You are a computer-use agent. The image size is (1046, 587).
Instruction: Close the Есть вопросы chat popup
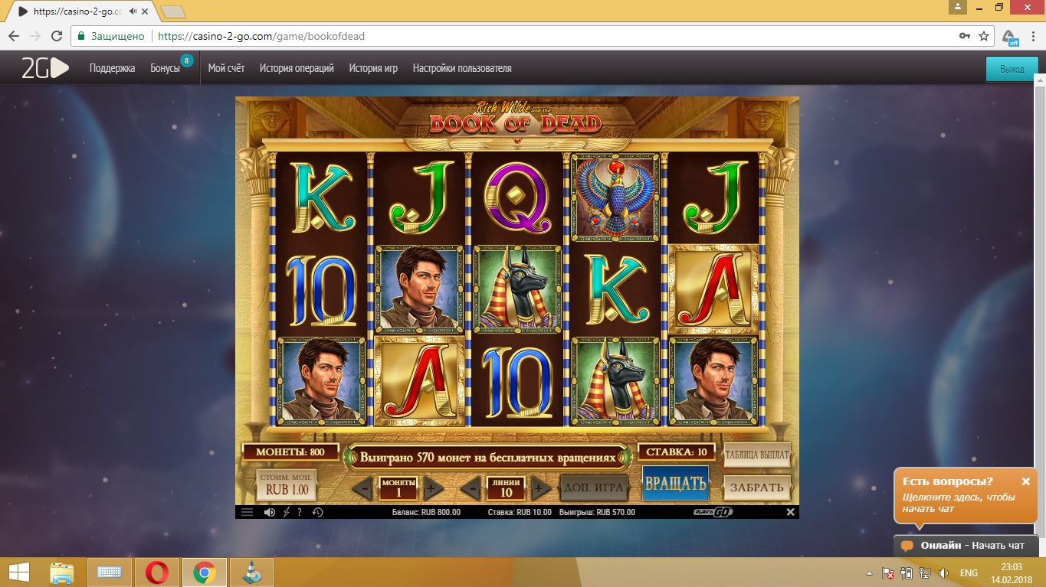point(1025,481)
